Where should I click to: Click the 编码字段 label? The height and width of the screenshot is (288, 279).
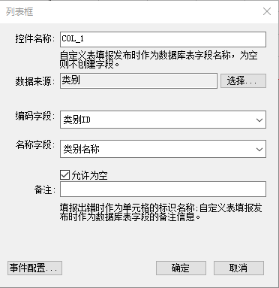34,116
